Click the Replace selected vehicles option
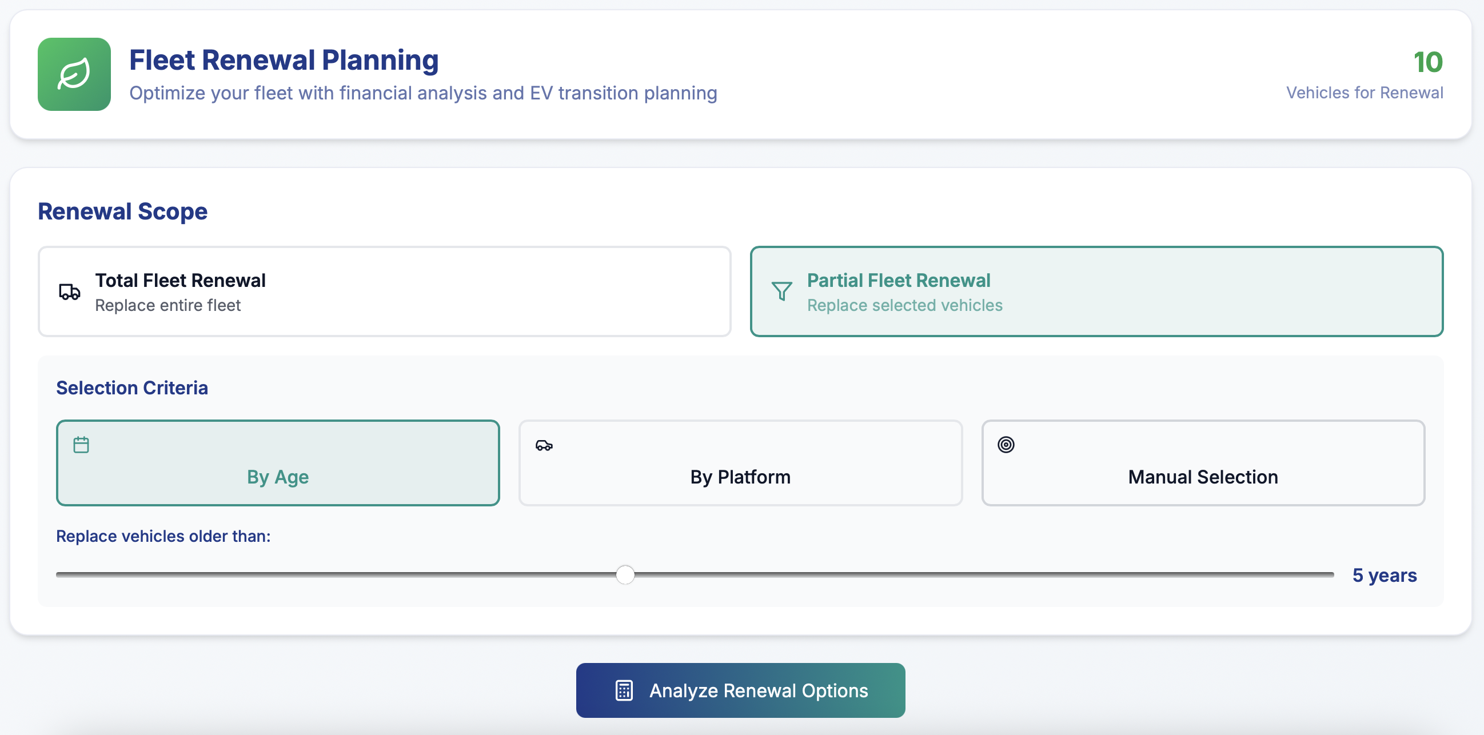 point(904,305)
